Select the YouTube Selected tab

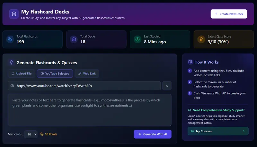click(55, 73)
